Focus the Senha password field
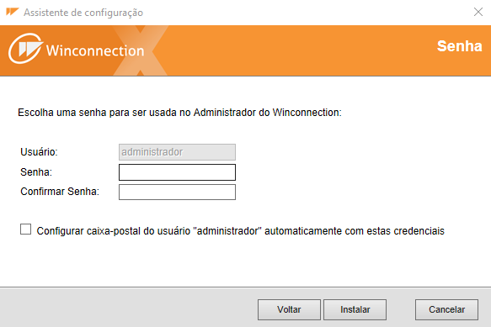Image resolution: width=491 pixels, height=327 pixels. coord(177,172)
